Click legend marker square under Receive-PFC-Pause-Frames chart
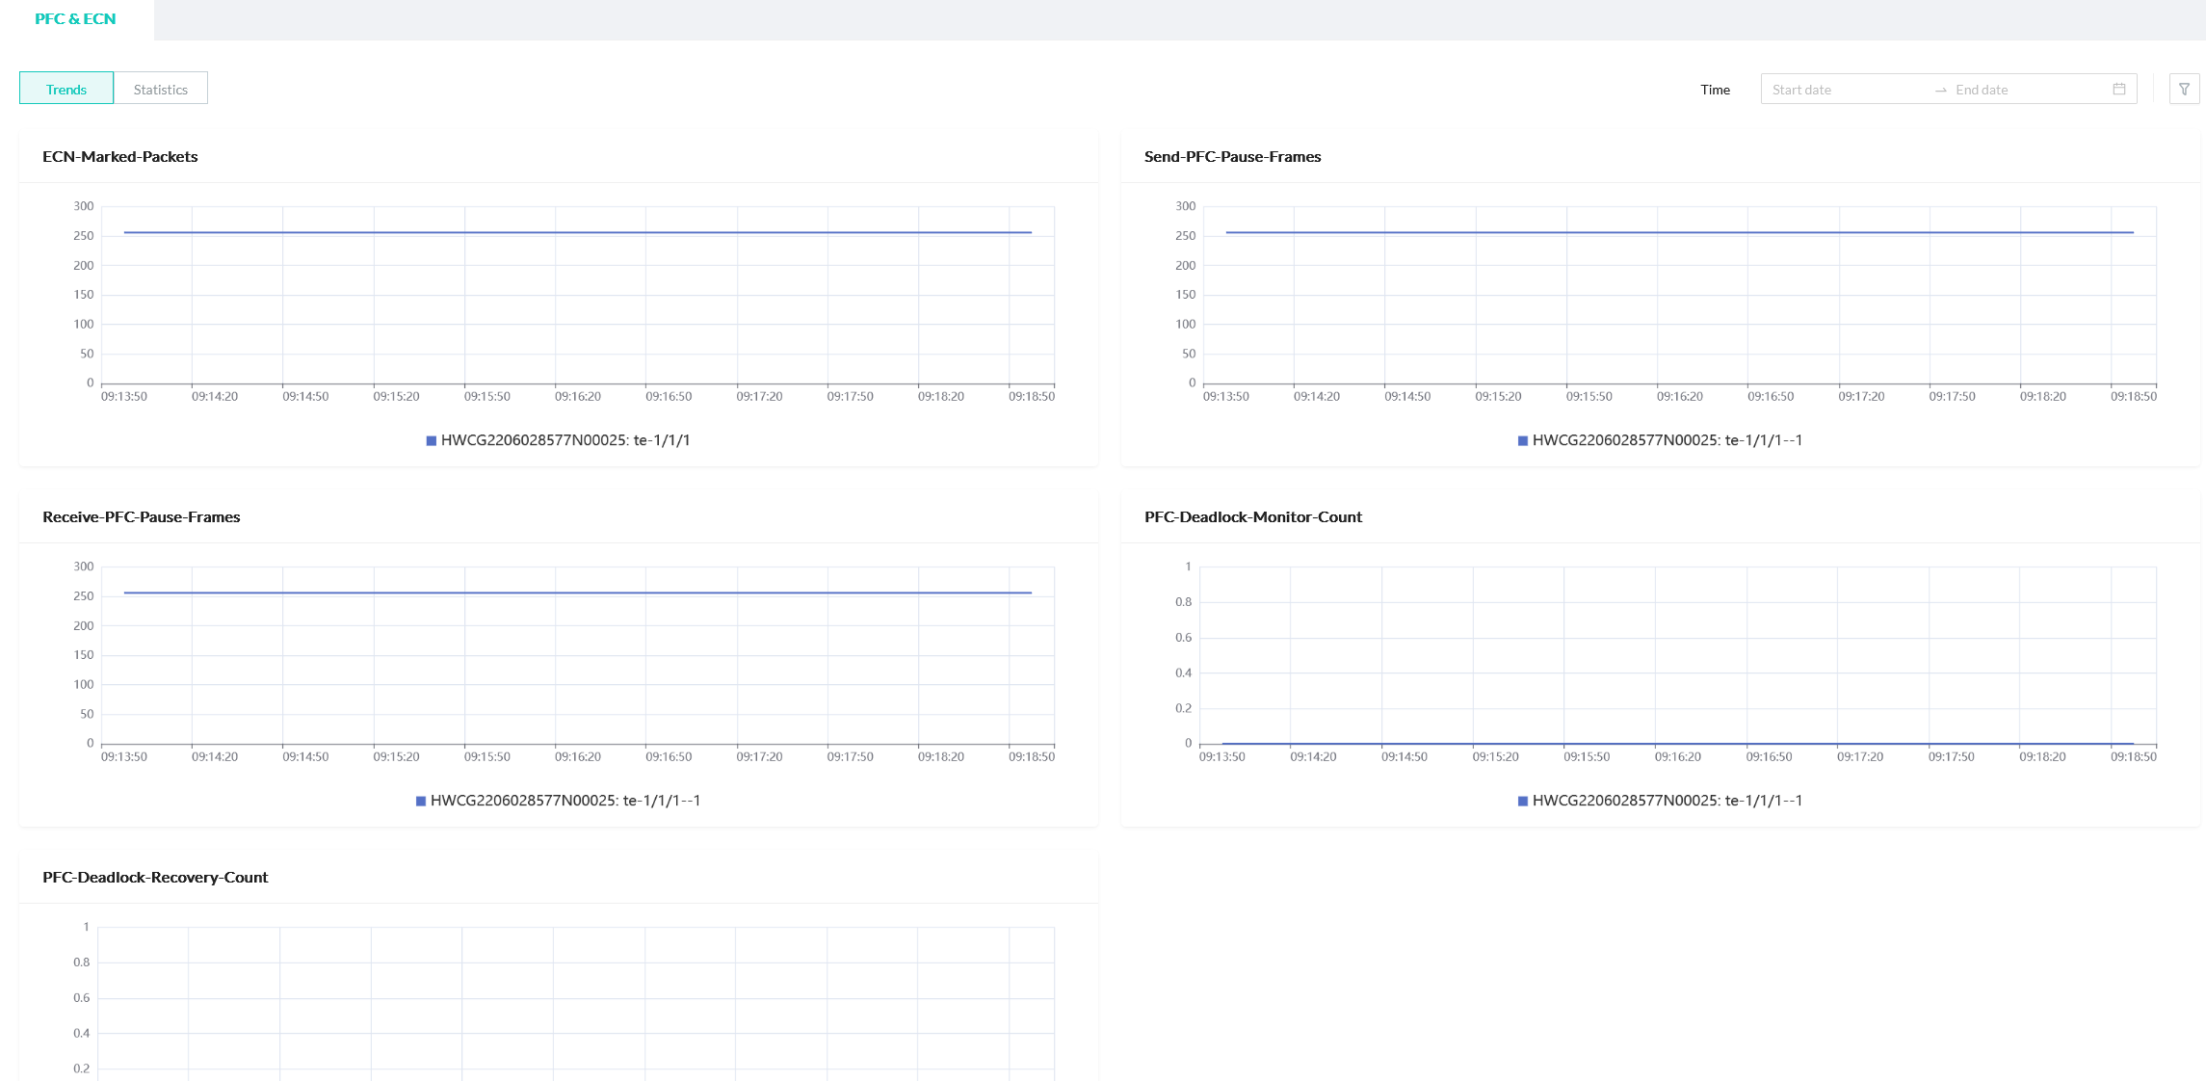Image resolution: width=2206 pixels, height=1081 pixels. 421,801
